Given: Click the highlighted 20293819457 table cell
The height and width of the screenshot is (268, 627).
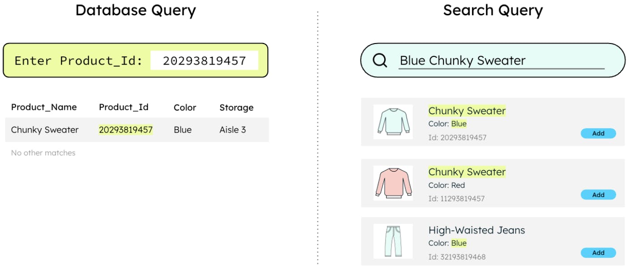Looking at the screenshot, I should pos(126,130).
